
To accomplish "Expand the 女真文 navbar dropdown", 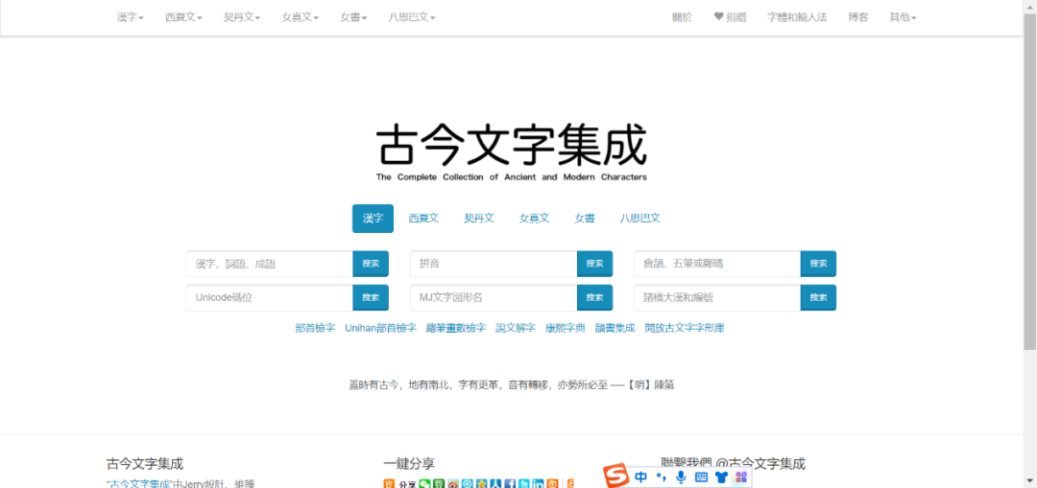I will click(301, 18).
